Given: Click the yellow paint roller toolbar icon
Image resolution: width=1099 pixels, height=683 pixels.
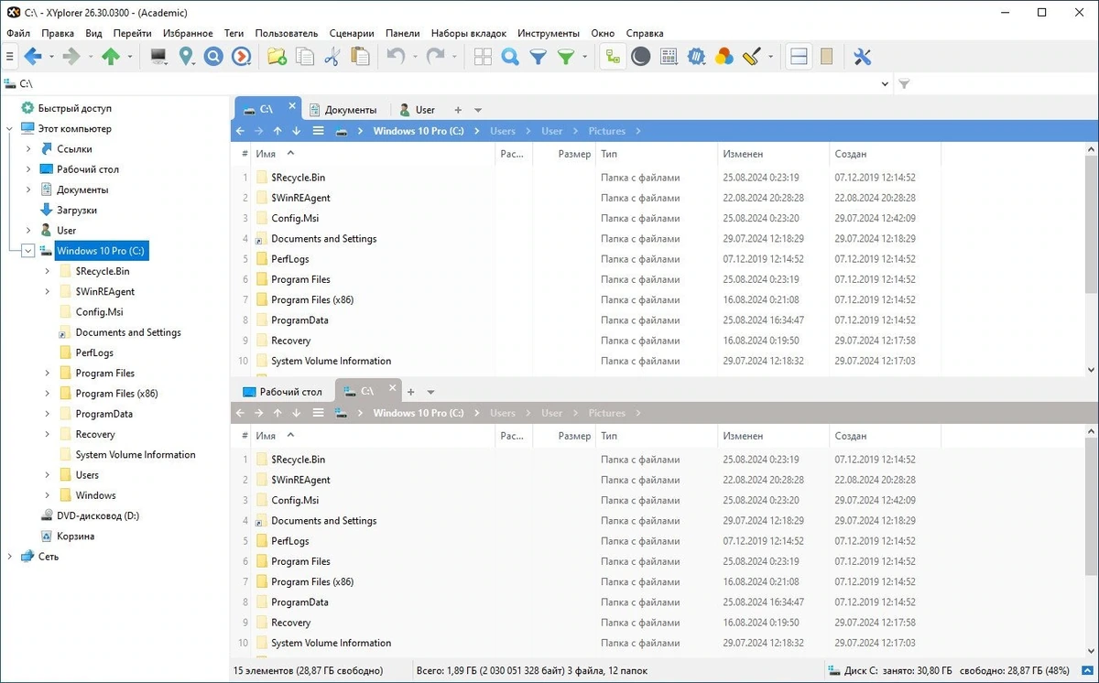Looking at the screenshot, I should pos(751,57).
